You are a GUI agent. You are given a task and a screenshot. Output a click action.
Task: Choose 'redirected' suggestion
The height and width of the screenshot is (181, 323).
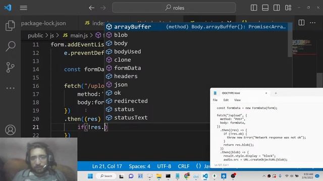point(157,101)
